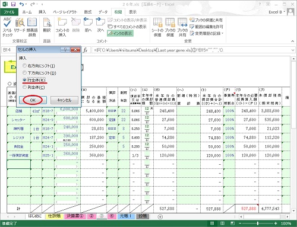Click the cell showing 5,400,000

tap(93, 111)
